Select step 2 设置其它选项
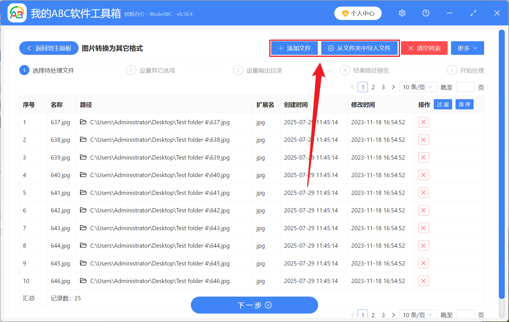This screenshot has width=509, height=322. [157, 70]
